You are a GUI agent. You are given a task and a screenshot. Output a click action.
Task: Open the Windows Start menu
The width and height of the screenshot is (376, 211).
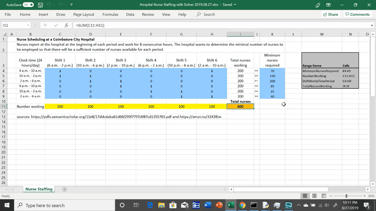coord(7,205)
